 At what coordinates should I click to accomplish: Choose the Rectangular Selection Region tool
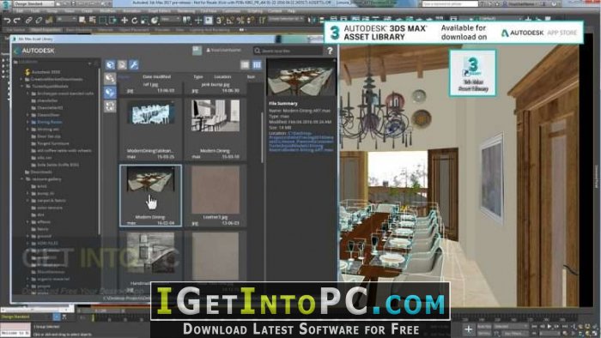(103, 21)
